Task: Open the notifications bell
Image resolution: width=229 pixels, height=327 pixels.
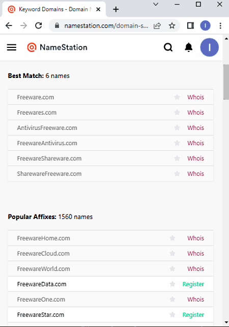Action: [x=189, y=47]
